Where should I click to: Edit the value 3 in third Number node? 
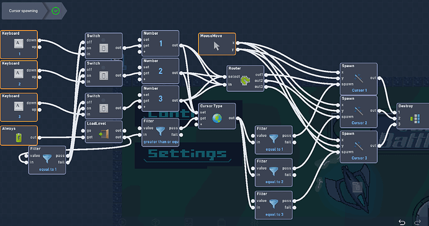(x=160, y=99)
